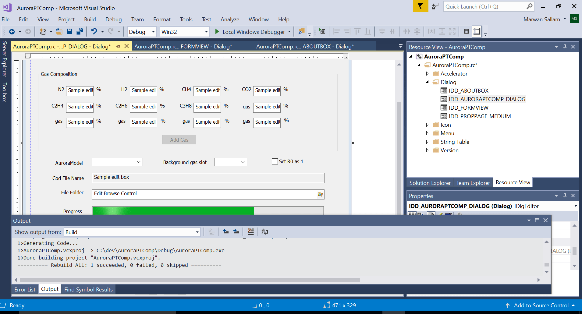Click Add to Source Control
The height and width of the screenshot is (314, 582).
[541, 305]
